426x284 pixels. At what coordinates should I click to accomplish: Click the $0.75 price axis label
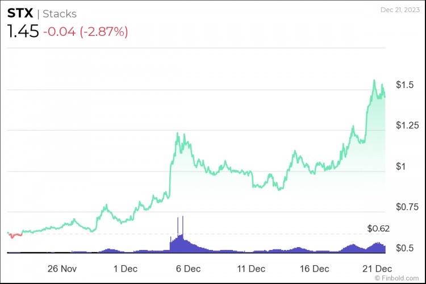[404, 206]
